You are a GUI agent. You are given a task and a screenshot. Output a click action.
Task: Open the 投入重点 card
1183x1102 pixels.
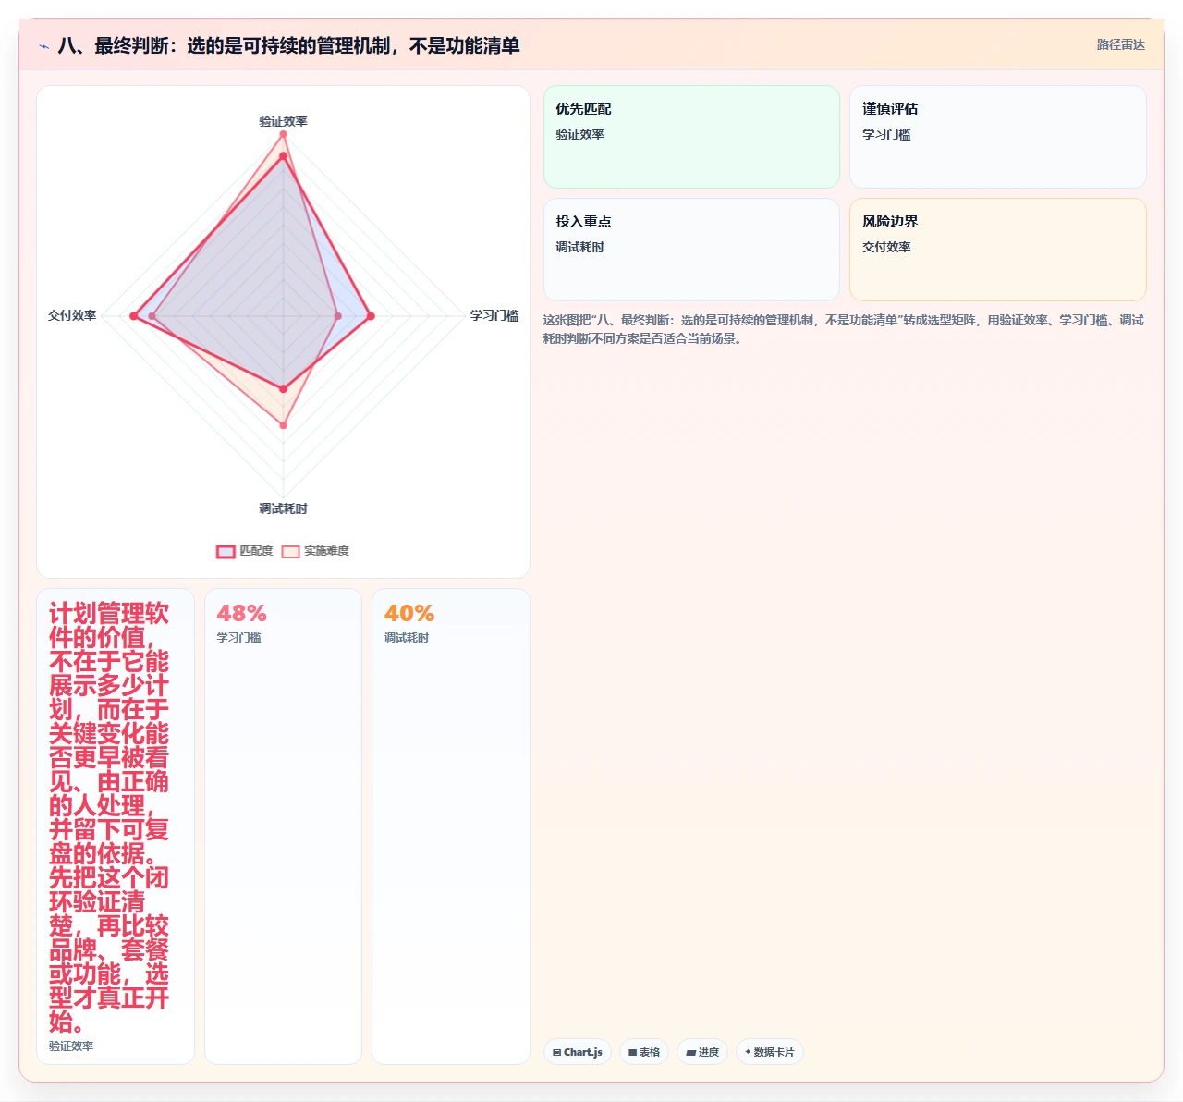coord(691,250)
